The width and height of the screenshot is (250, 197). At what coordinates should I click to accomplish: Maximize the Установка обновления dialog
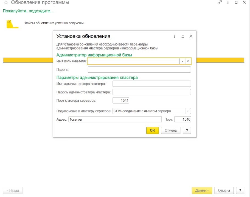(183, 36)
